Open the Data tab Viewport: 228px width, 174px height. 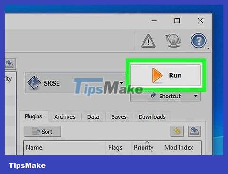pyautogui.click(x=93, y=117)
